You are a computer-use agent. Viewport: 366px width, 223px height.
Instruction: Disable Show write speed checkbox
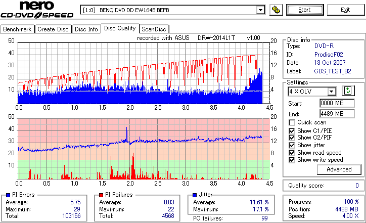coord(292,160)
